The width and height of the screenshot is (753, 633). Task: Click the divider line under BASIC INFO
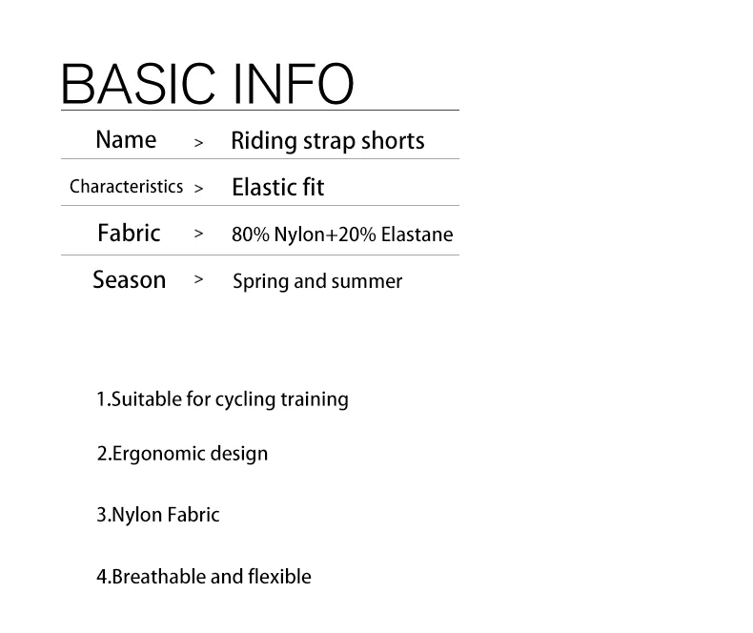pyautogui.click(x=260, y=111)
